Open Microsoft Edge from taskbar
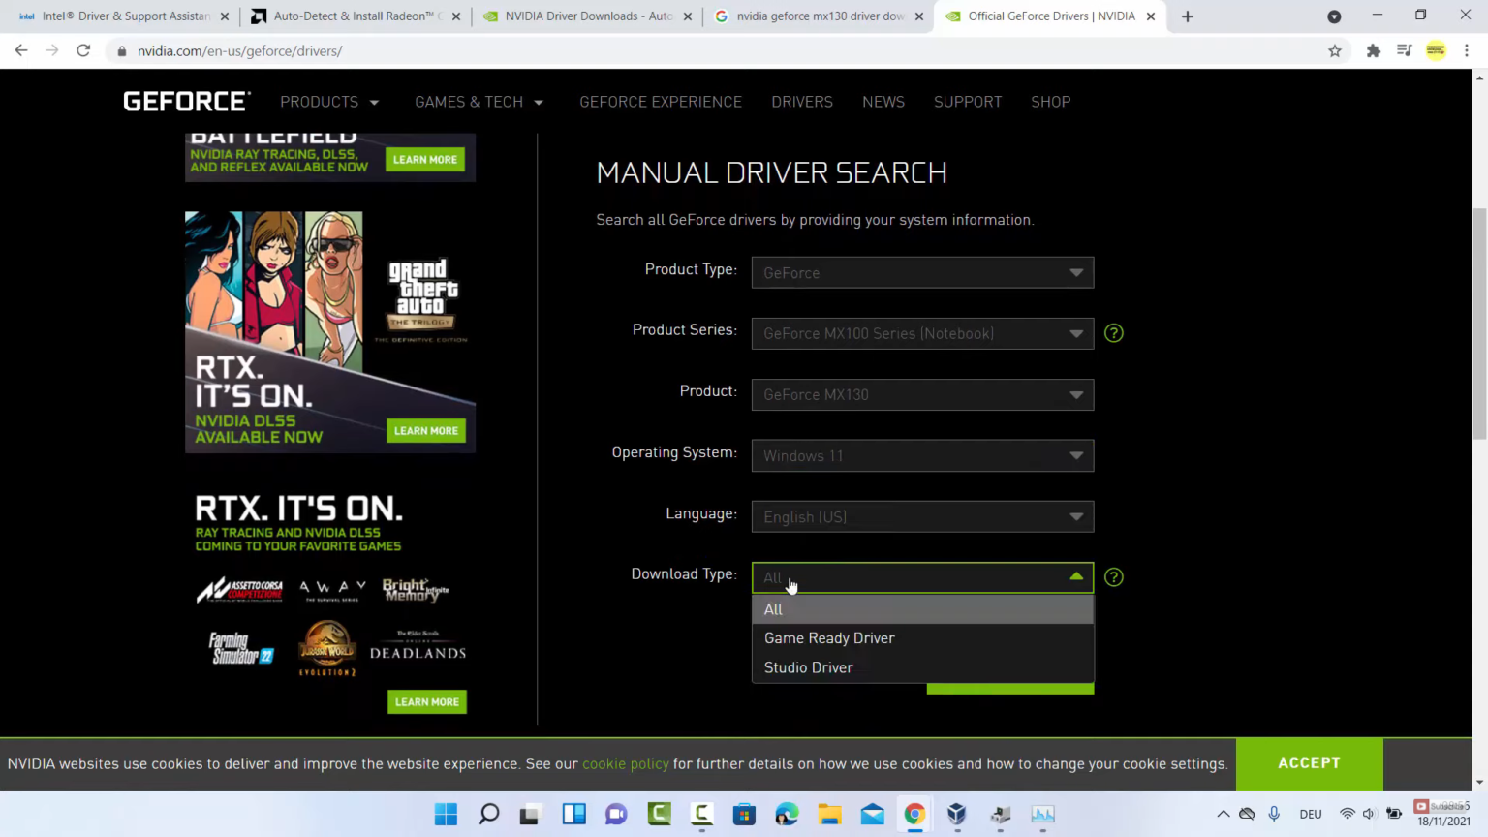This screenshot has height=837, width=1488. point(787,814)
